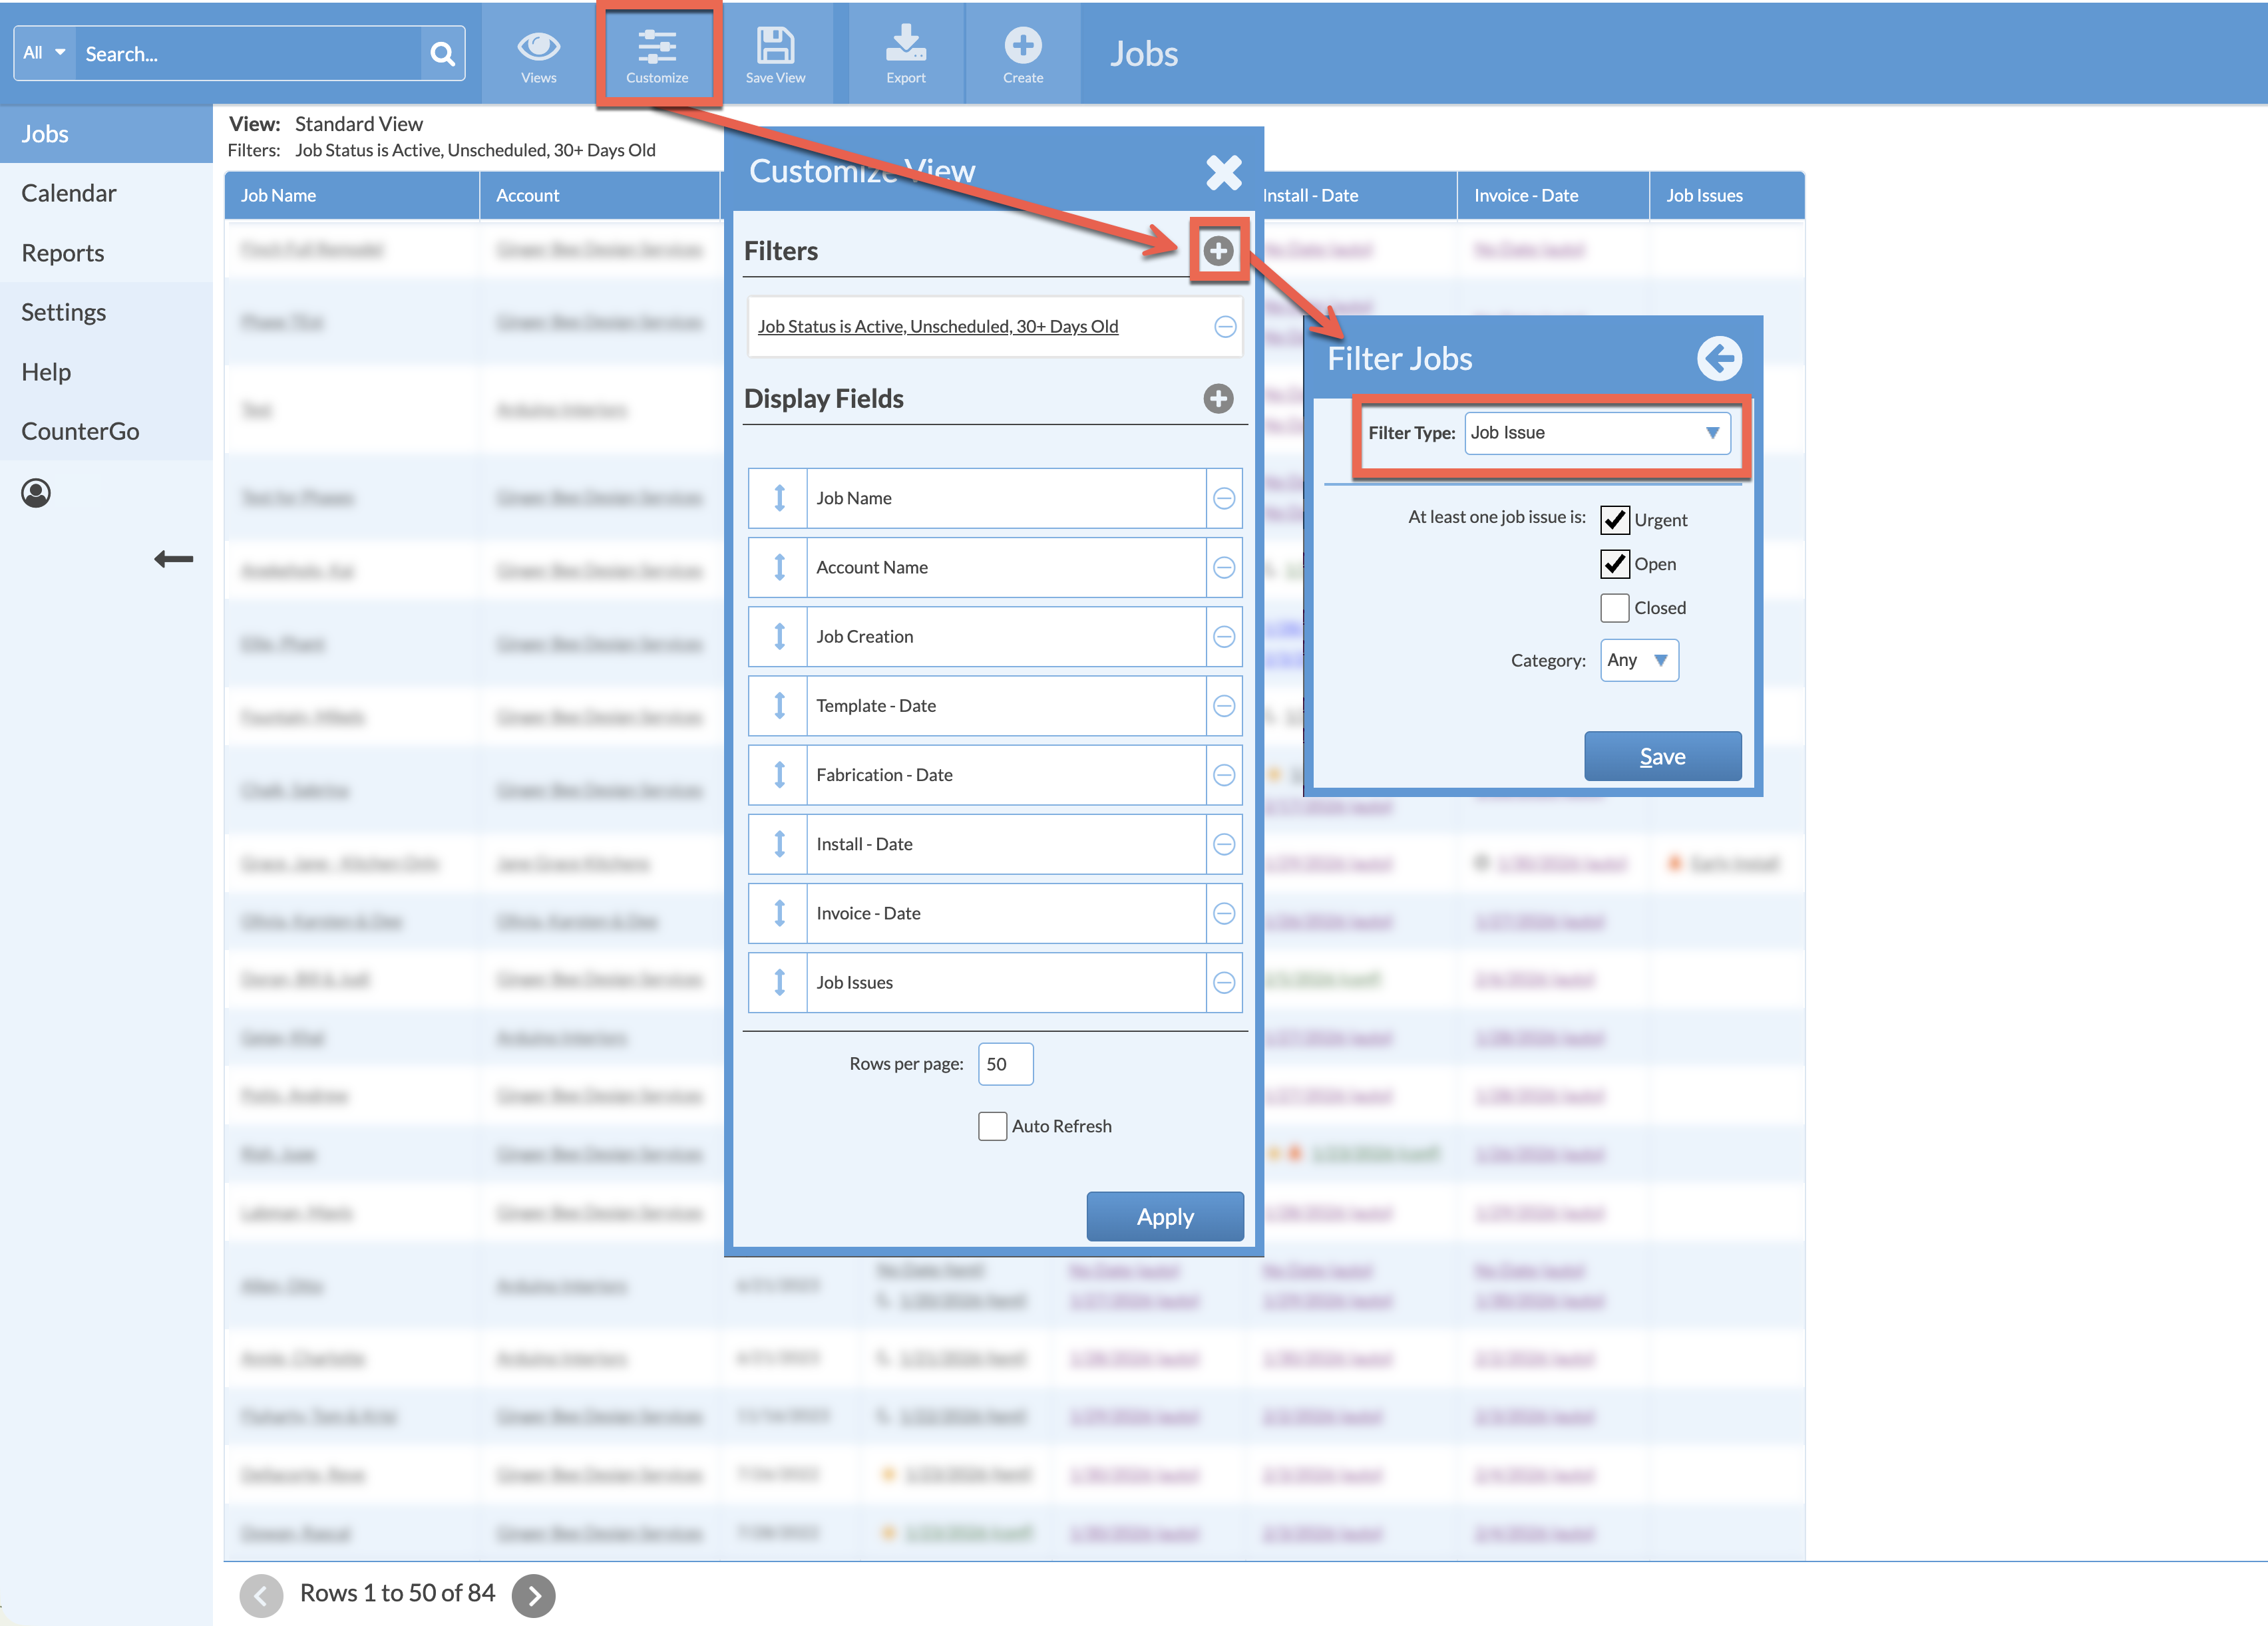This screenshot has width=2268, height=1626.
Task: Go to Reports in the sidebar
Action: pyautogui.click(x=63, y=253)
